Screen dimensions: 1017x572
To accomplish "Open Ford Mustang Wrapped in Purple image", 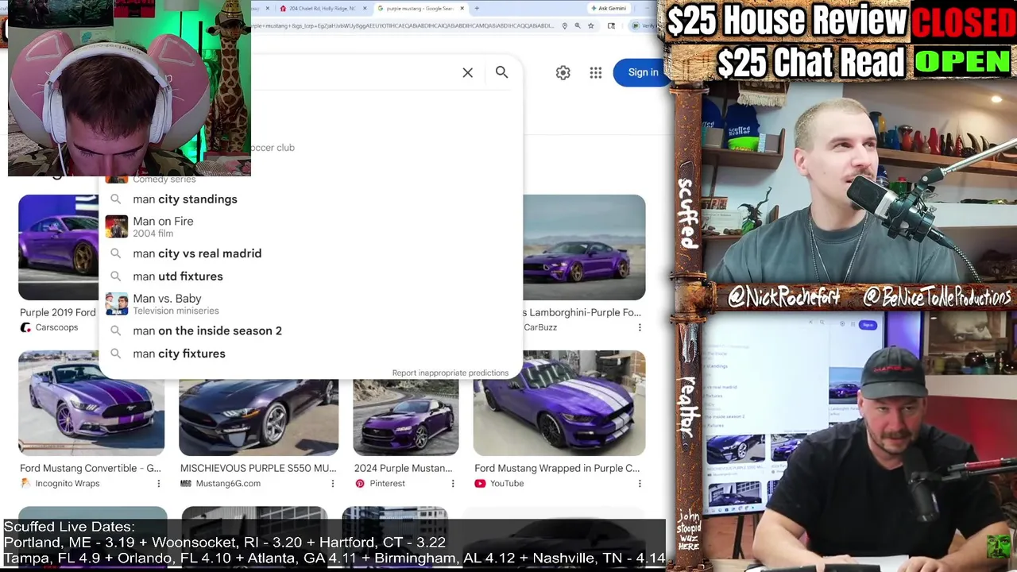I will coord(559,403).
